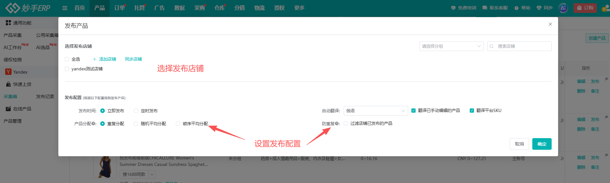The height and width of the screenshot is (183, 610).
Task: Open 发布记录 in sidebar
Action: click(45, 97)
